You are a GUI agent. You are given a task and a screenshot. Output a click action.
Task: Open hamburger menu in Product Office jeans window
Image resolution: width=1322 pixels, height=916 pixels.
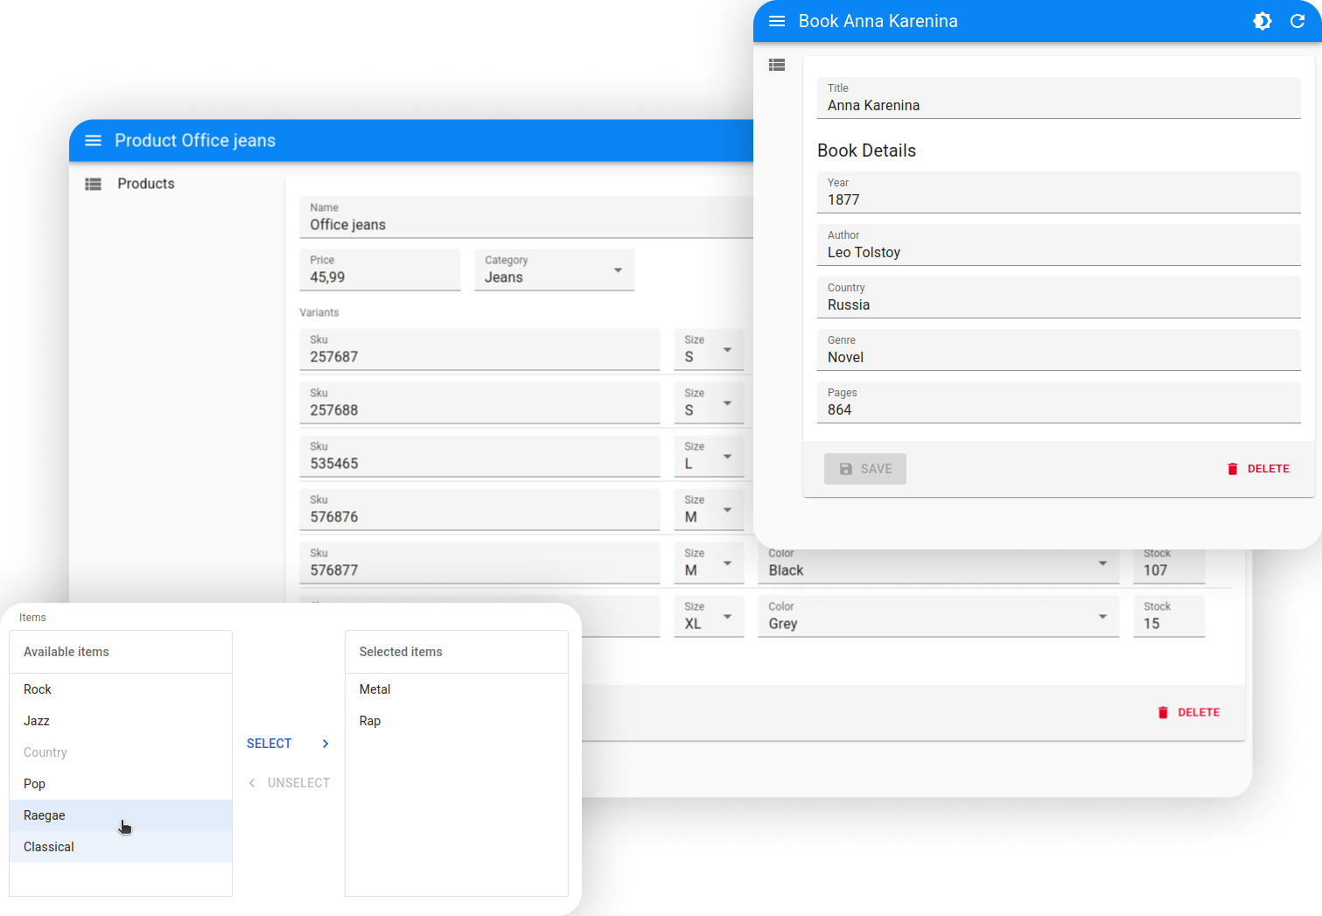pyautogui.click(x=93, y=141)
